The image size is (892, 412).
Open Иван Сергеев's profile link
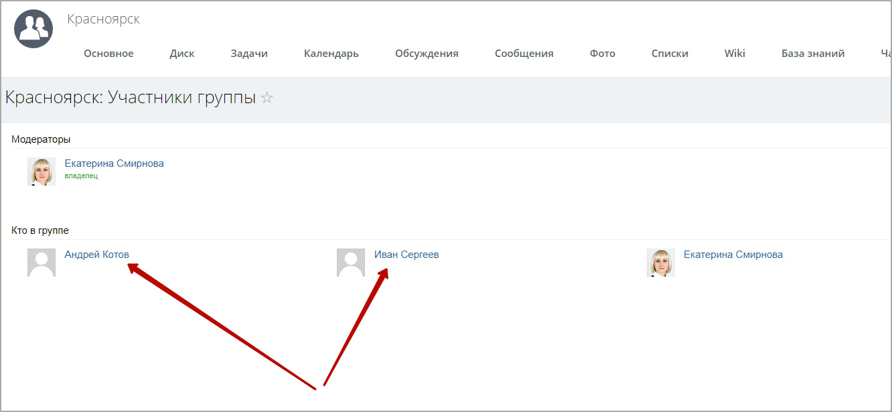406,255
